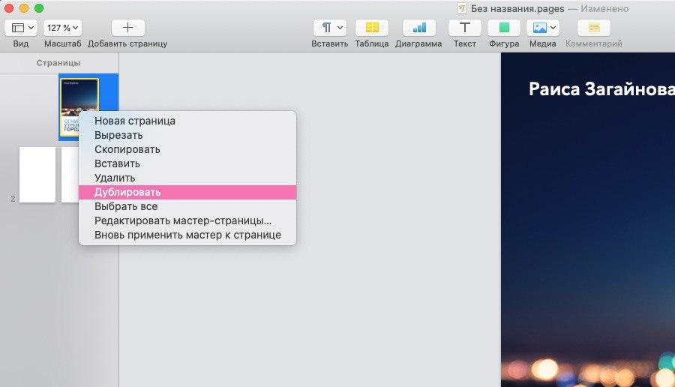The width and height of the screenshot is (675, 387).
Task: Click the Add page plus icon
Action: coord(127,28)
